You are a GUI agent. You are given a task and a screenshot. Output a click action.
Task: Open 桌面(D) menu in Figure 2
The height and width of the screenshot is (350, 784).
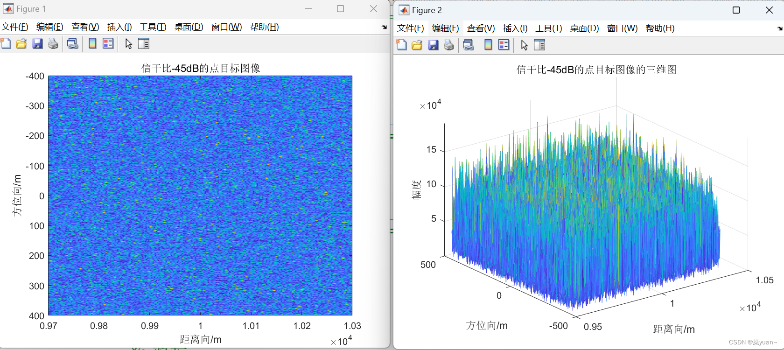click(x=584, y=28)
